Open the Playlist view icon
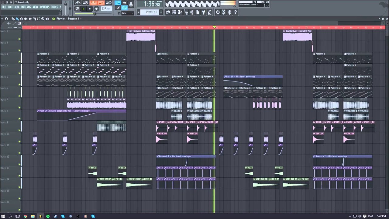 pyautogui.click(x=168, y=12)
